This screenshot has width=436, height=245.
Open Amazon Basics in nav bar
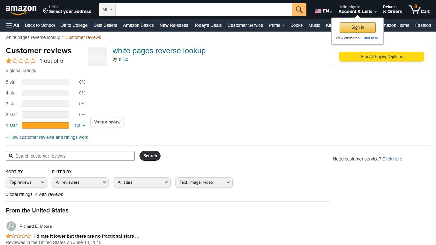(138, 25)
